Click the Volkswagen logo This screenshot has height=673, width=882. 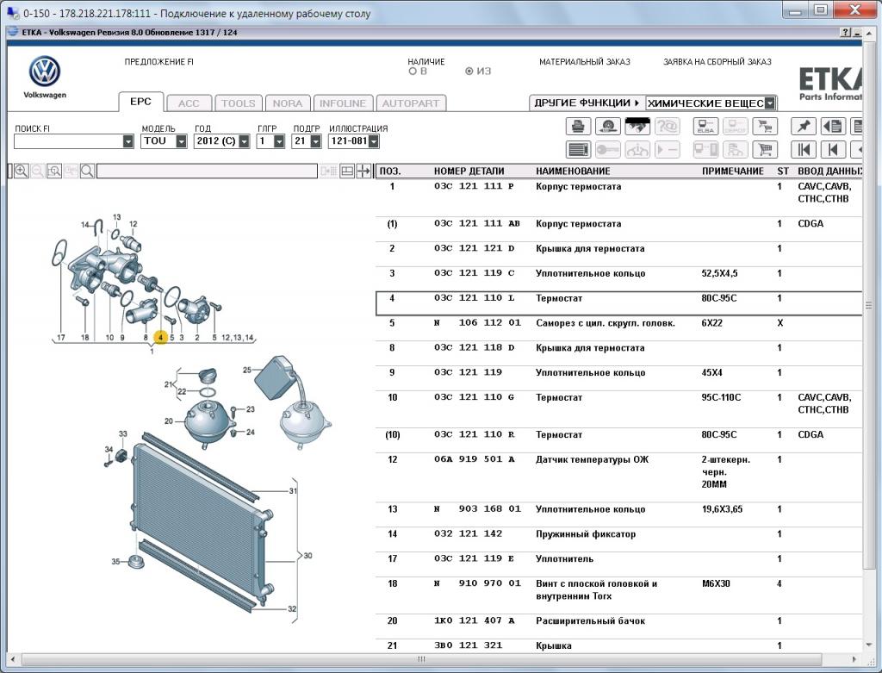coord(45,72)
